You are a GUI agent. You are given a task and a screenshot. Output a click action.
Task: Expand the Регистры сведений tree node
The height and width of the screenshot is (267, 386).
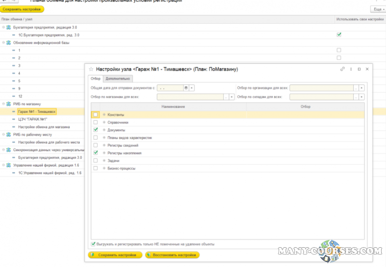[x=104, y=145]
